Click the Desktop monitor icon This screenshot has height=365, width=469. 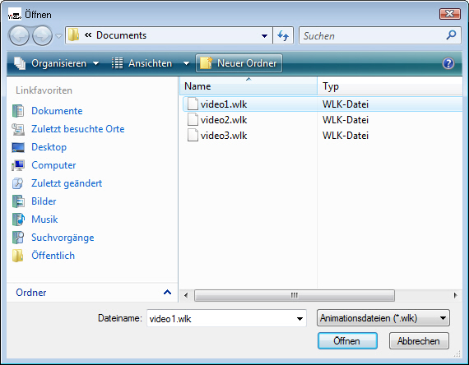(18, 147)
